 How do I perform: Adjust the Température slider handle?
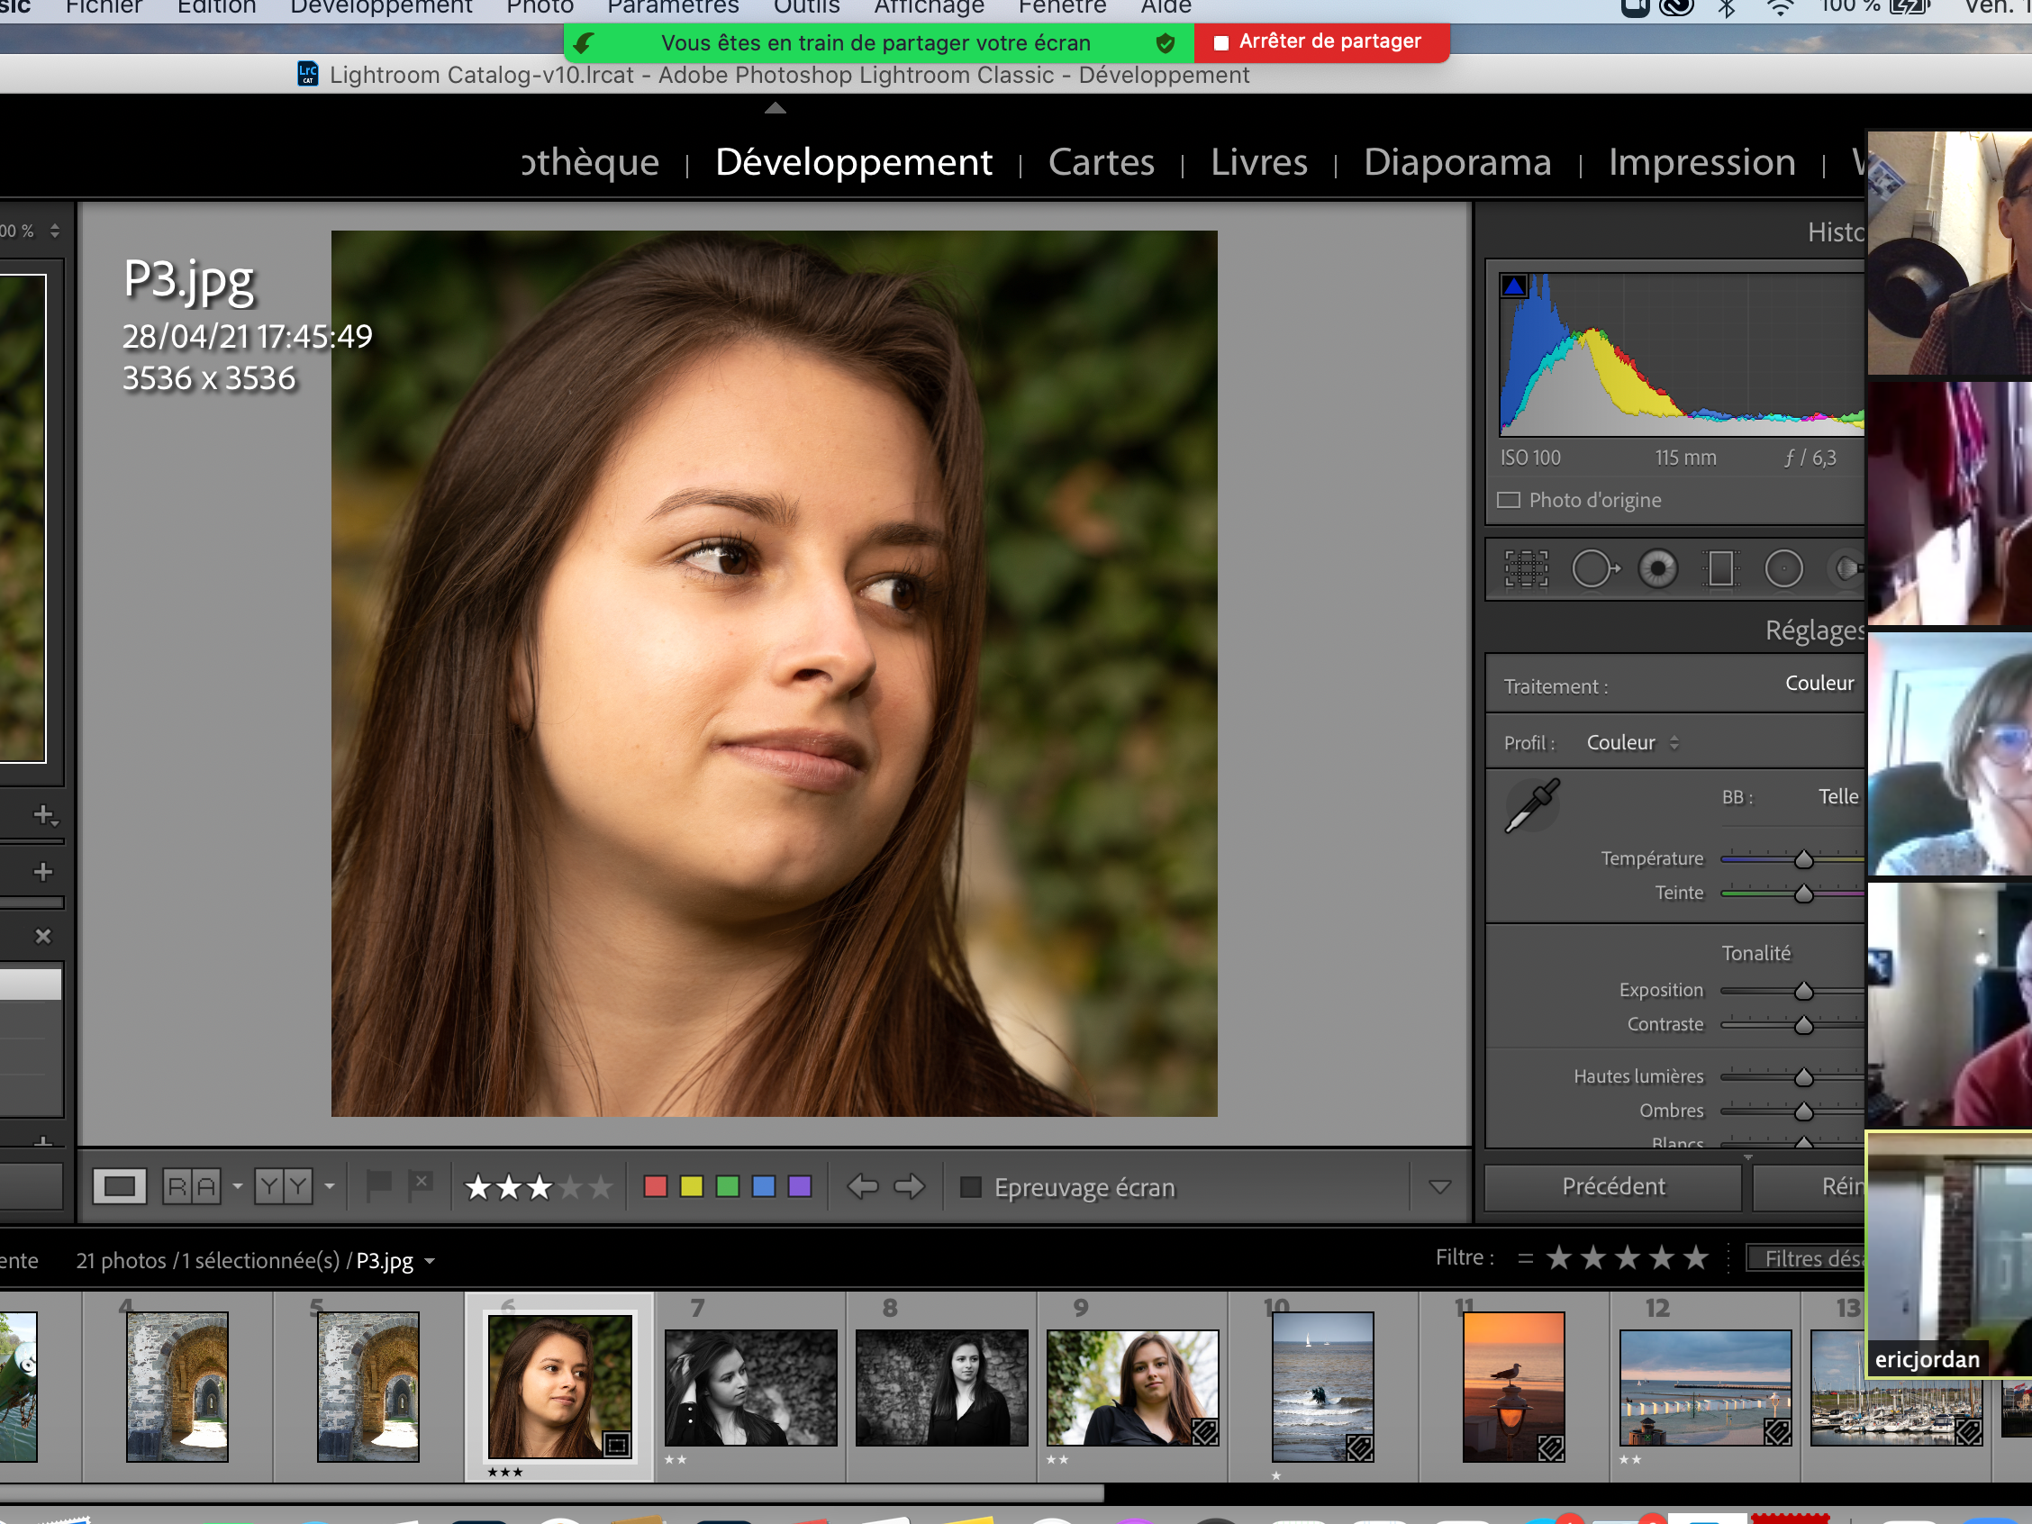click(1803, 859)
